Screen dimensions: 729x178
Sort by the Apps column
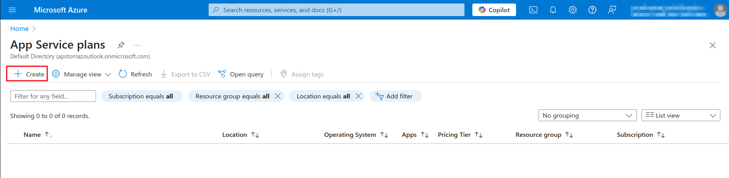click(415, 134)
